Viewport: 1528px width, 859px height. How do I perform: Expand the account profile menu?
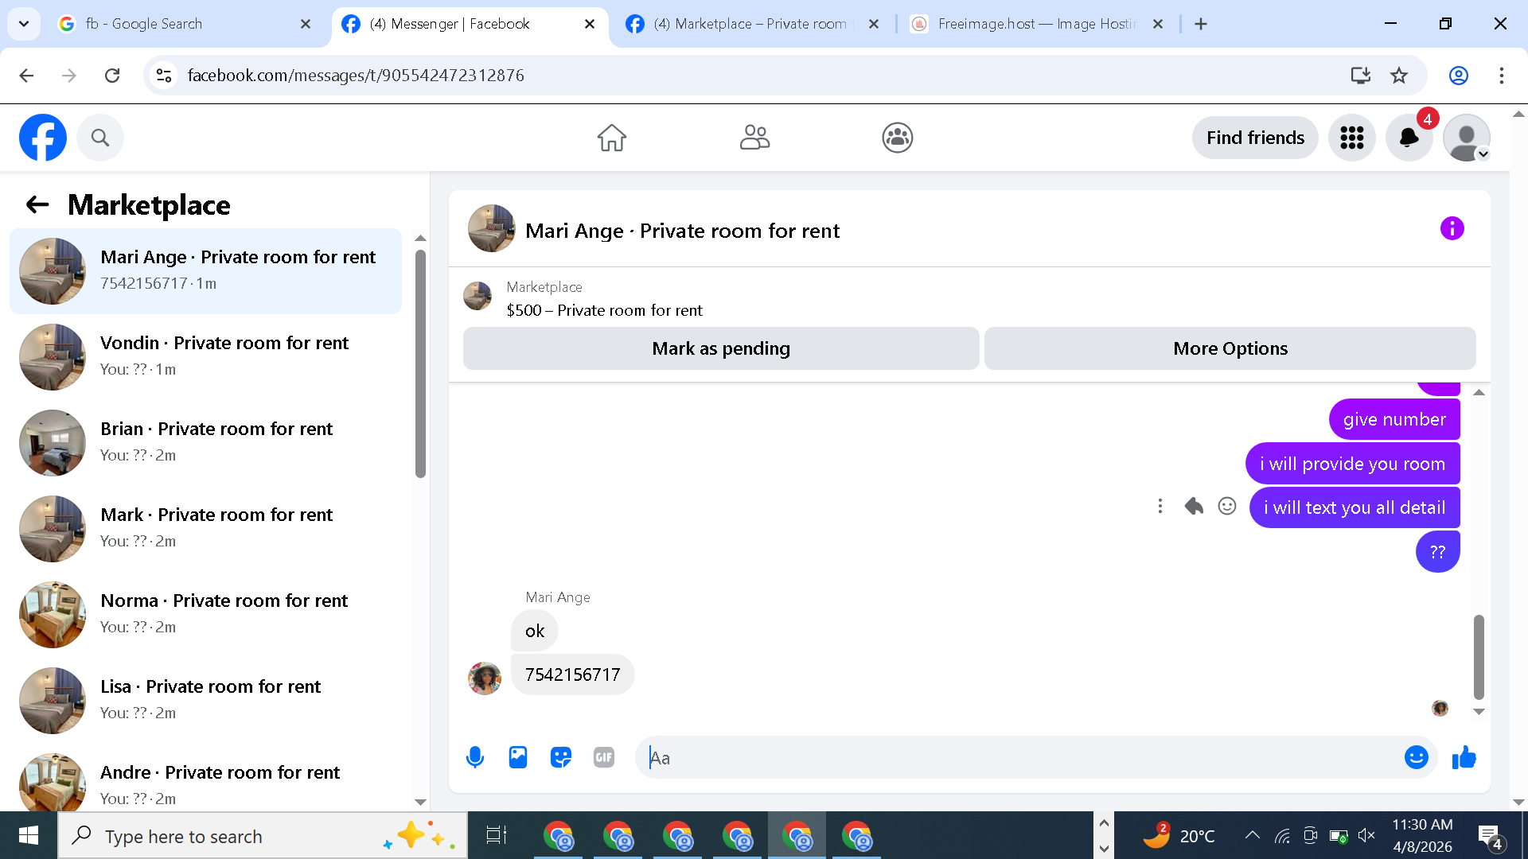coord(1467,138)
